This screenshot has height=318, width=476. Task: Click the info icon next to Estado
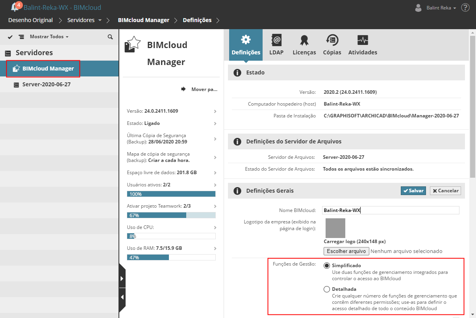[237, 73]
